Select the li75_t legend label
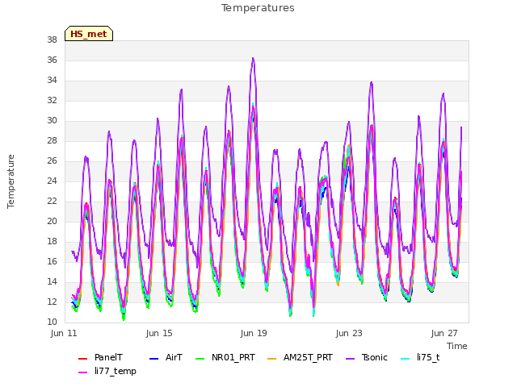 (428, 358)
